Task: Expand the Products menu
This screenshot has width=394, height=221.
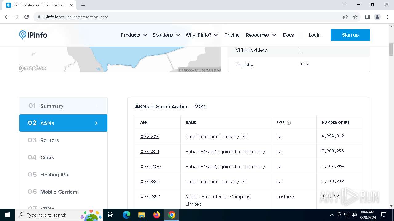Action: pos(134,35)
